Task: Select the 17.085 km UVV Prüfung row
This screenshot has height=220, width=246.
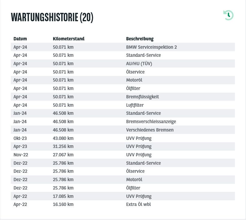Action: (x=123, y=196)
